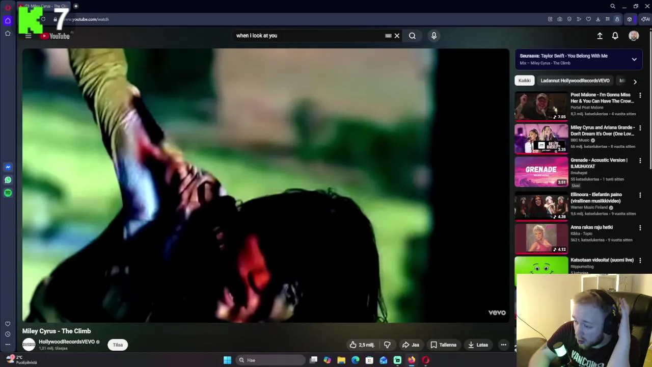Open options for Miley Cyrus Ariana Grande video
Screen dimensions: 652x367
[x=640, y=128]
